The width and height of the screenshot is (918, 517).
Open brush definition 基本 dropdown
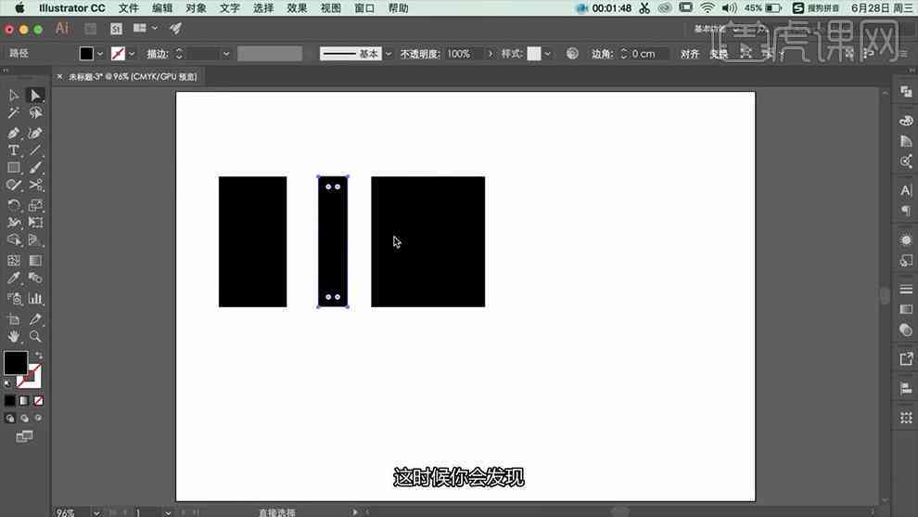389,54
